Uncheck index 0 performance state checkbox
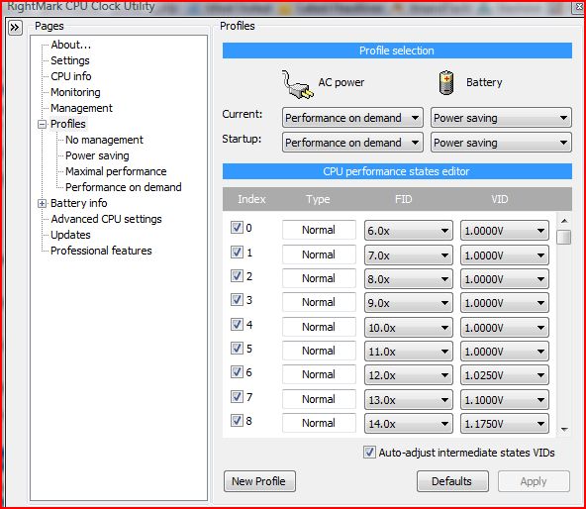 pyautogui.click(x=237, y=228)
